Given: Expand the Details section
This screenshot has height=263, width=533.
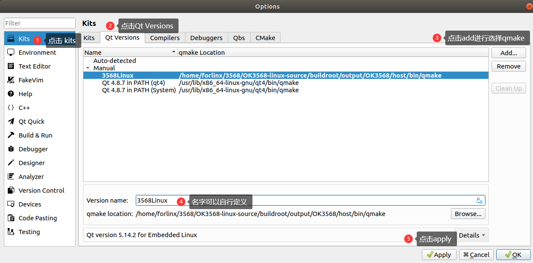Looking at the screenshot, I should [x=472, y=235].
